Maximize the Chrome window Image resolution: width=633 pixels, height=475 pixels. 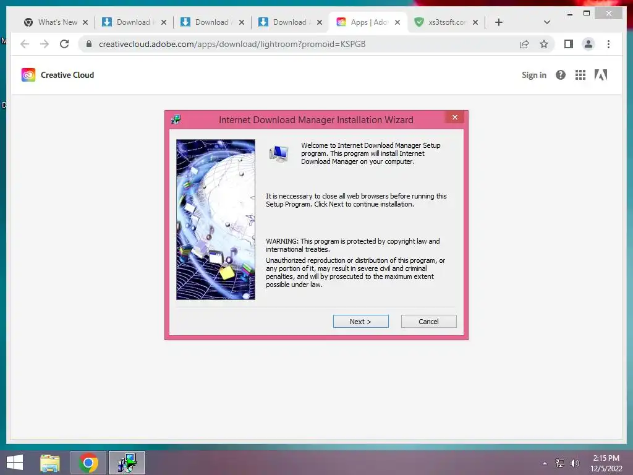coord(587,14)
